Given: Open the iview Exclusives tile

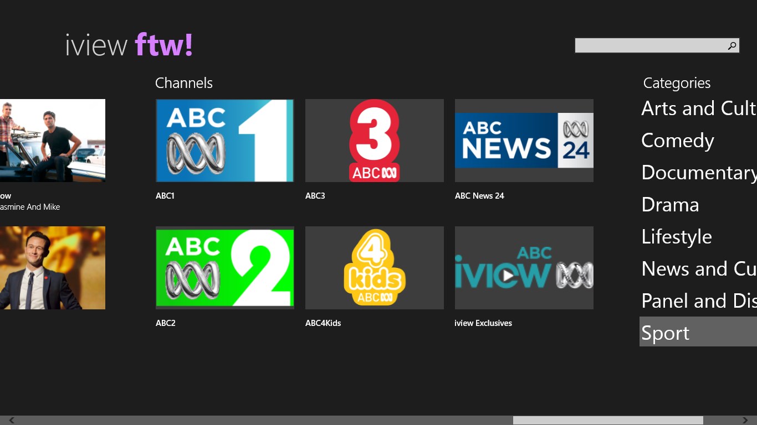Looking at the screenshot, I should (524, 268).
